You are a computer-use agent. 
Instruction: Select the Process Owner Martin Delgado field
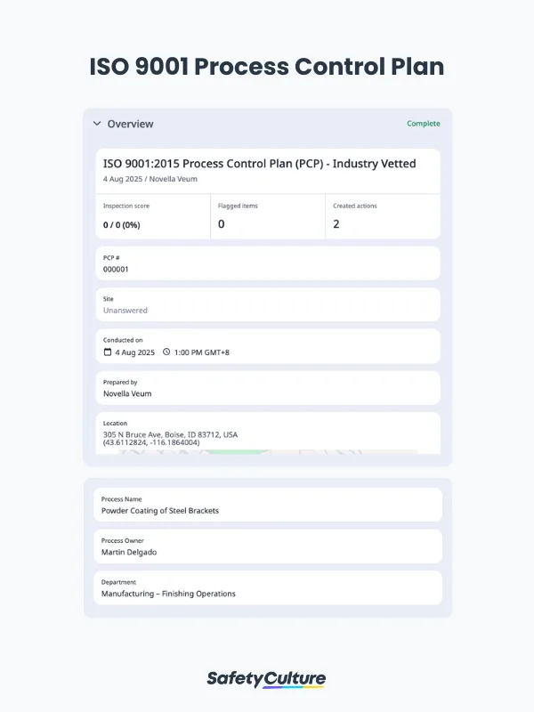(x=268, y=546)
